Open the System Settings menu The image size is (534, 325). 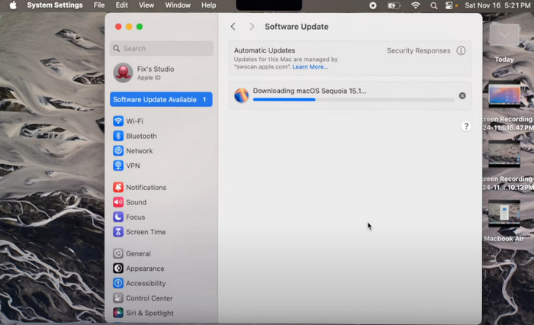(x=55, y=5)
